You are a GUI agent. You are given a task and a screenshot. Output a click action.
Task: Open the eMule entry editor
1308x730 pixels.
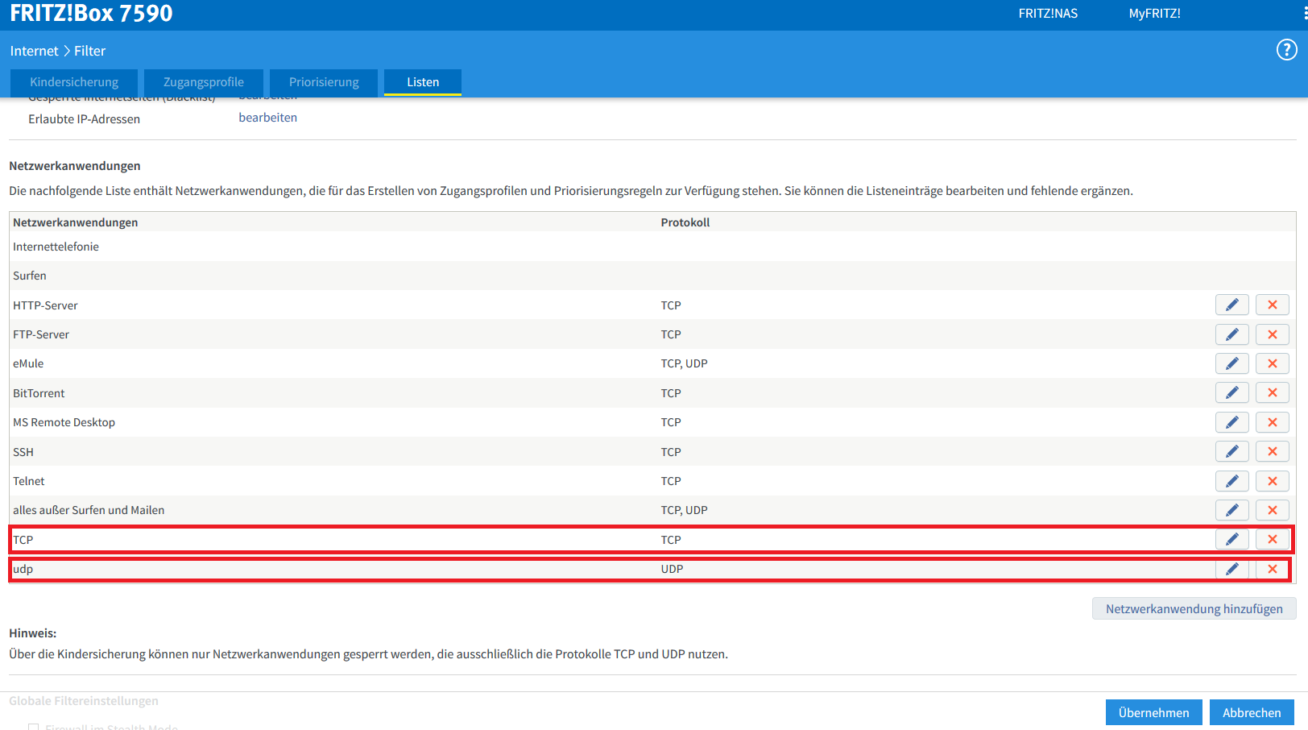tap(1231, 363)
